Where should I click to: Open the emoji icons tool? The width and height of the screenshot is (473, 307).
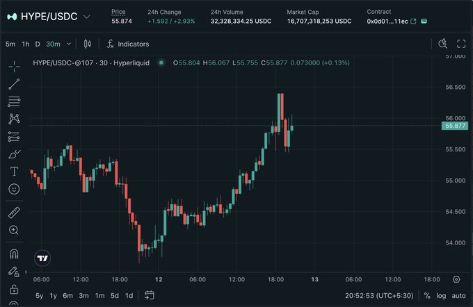14,189
